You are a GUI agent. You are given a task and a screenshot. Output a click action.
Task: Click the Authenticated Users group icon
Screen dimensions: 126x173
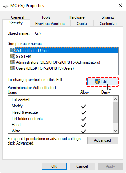tap(12, 50)
